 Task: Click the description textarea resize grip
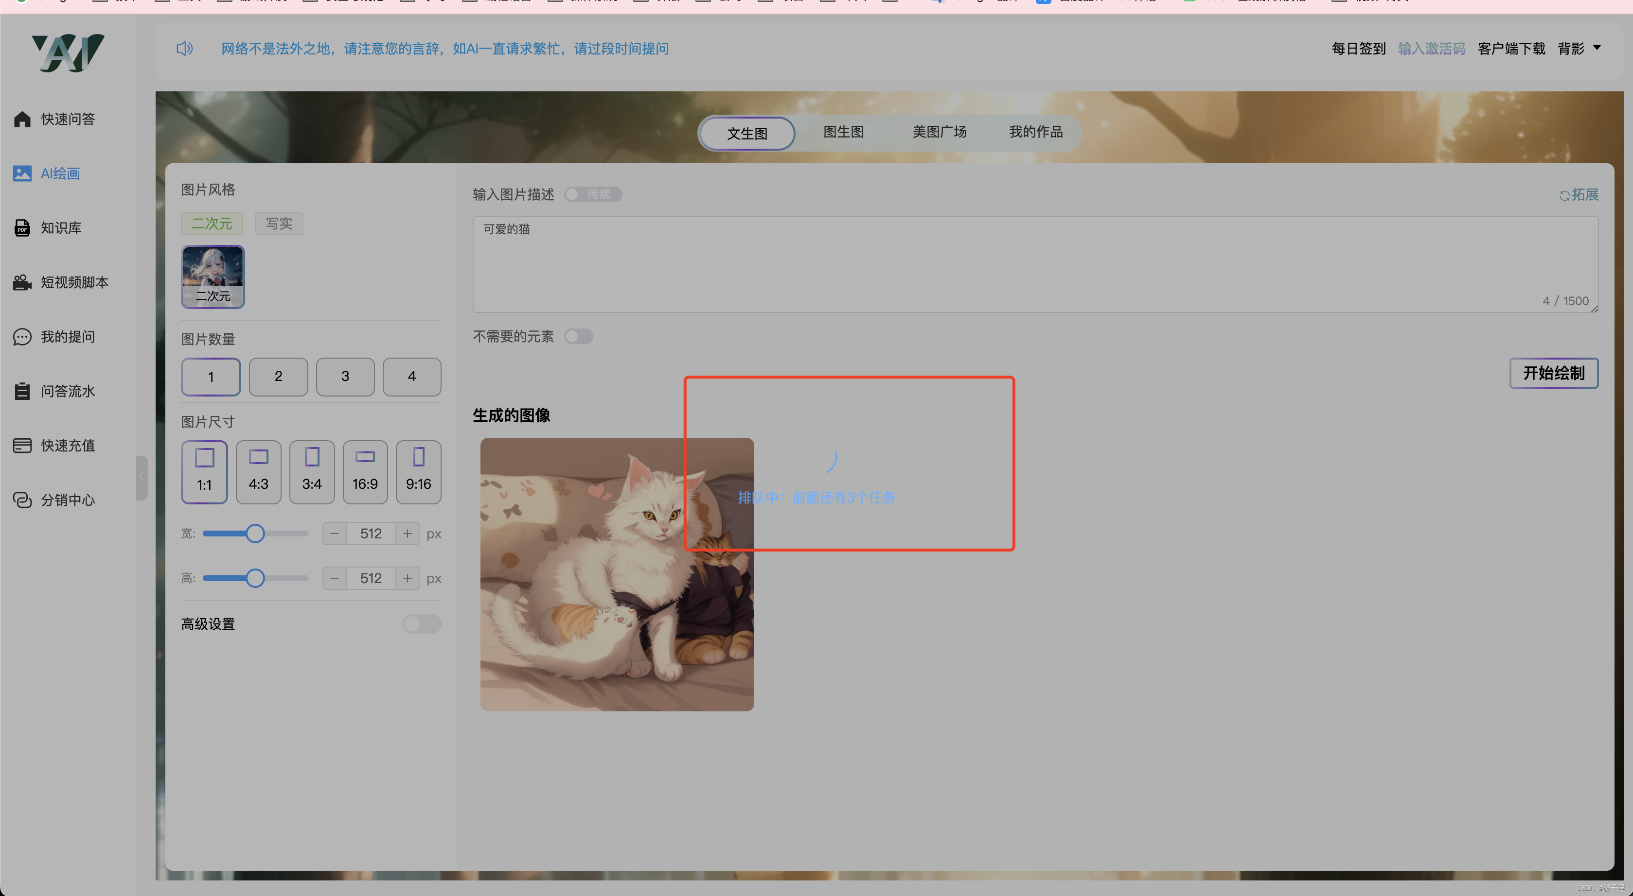click(x=1594, y=309)
